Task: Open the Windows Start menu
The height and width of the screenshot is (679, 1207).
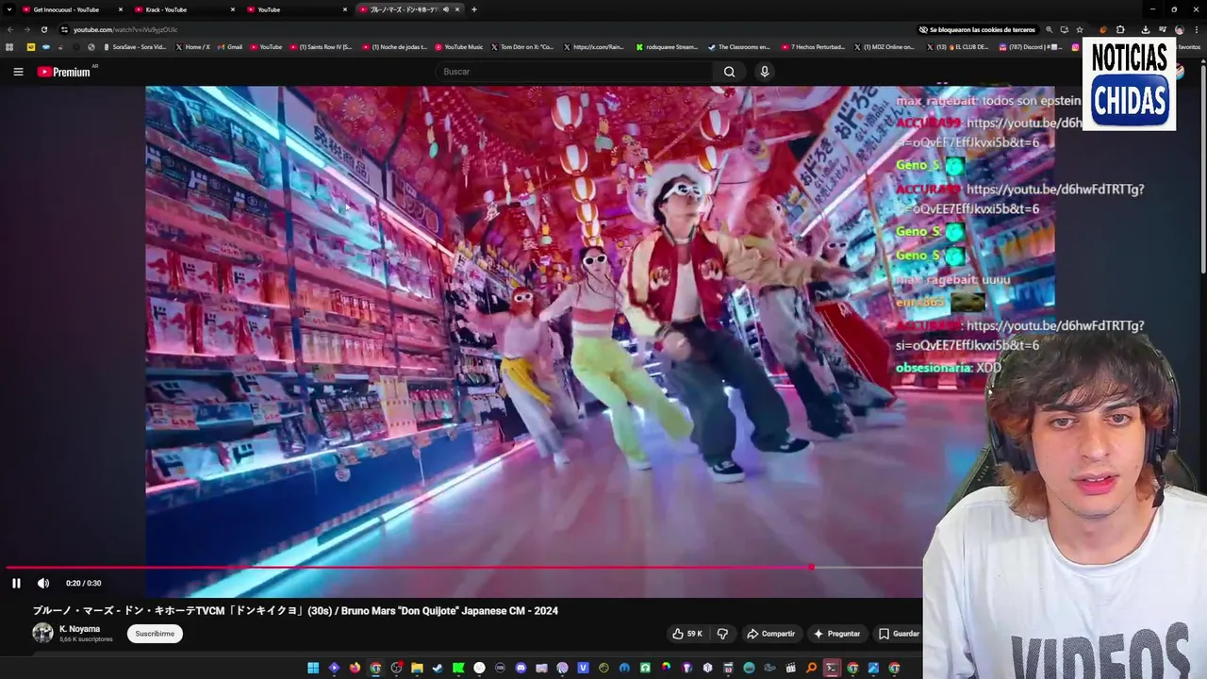Action: (313, 668)
